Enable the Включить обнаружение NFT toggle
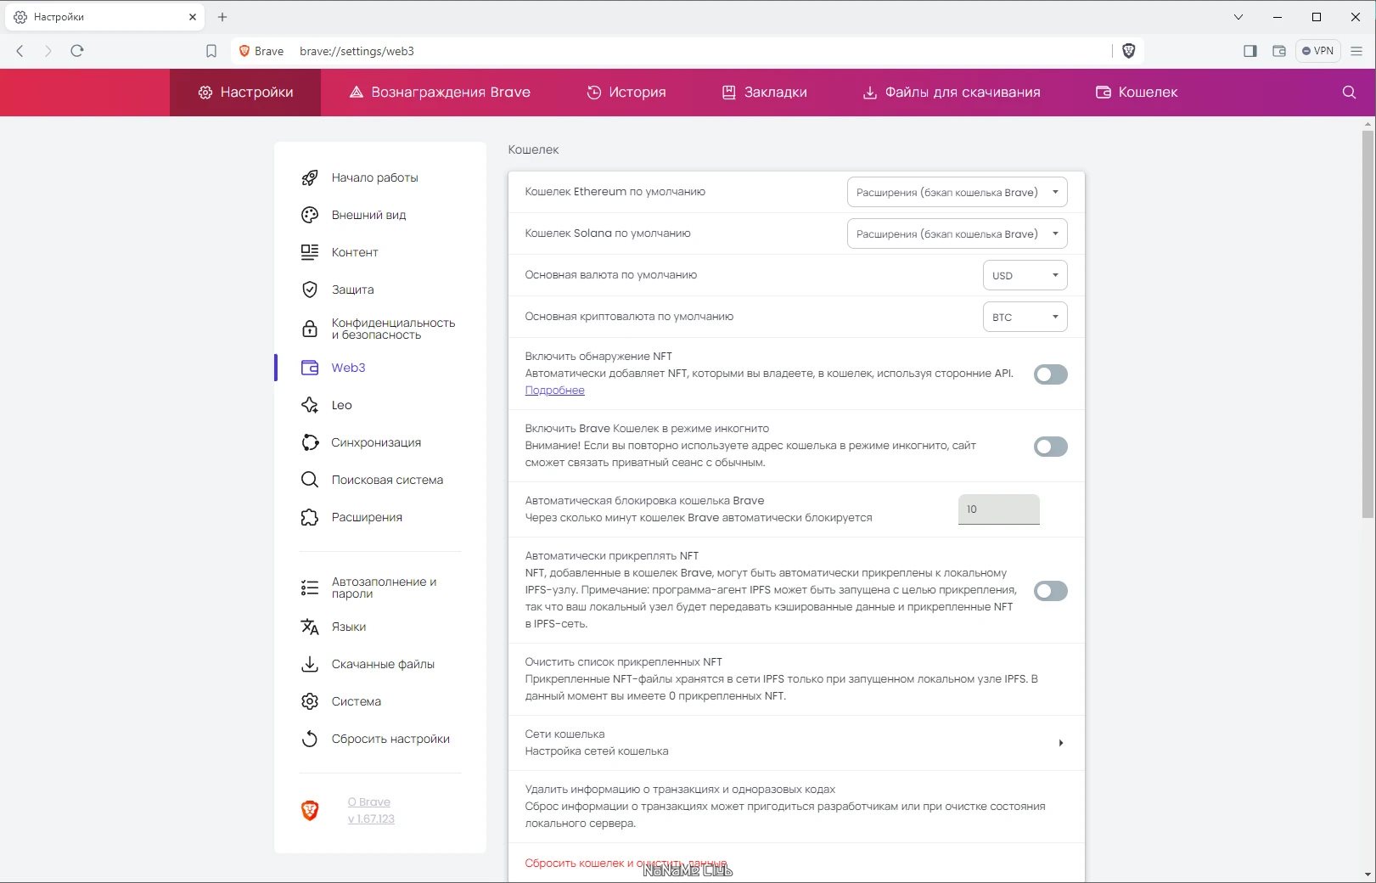 click(1050, 374)
